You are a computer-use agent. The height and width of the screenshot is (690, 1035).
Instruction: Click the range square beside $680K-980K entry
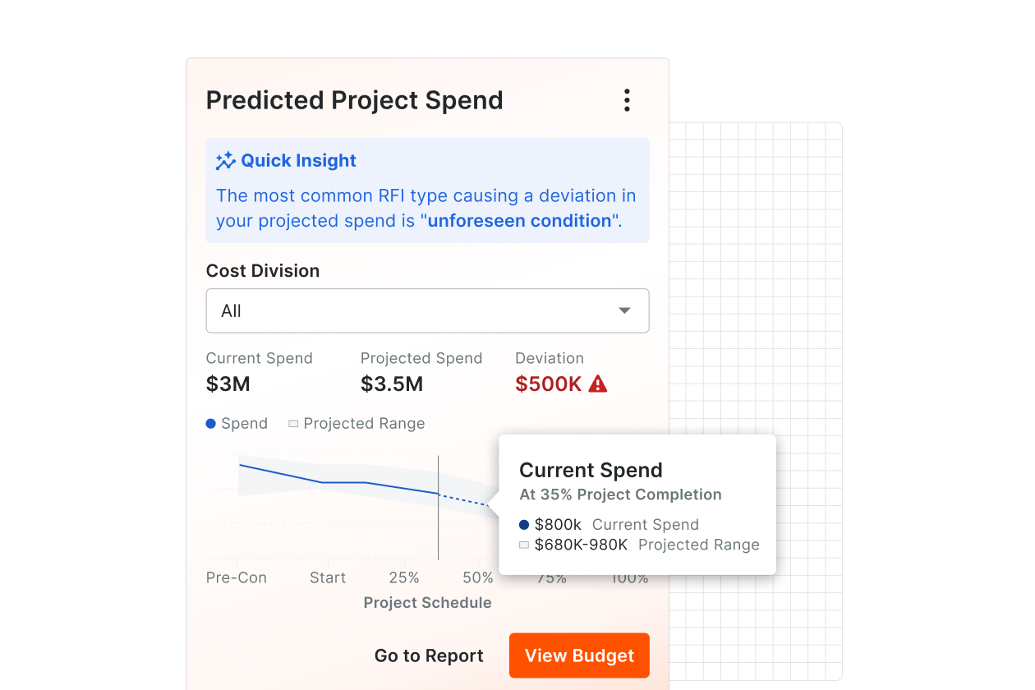[523, 545]
